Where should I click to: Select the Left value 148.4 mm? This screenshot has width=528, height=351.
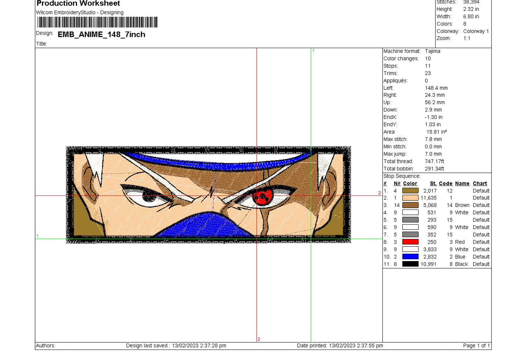click(x=436, y=88)
